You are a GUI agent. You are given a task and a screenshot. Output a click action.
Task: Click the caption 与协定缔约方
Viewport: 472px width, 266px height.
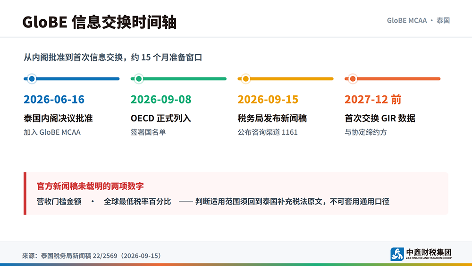coord(366,132)
